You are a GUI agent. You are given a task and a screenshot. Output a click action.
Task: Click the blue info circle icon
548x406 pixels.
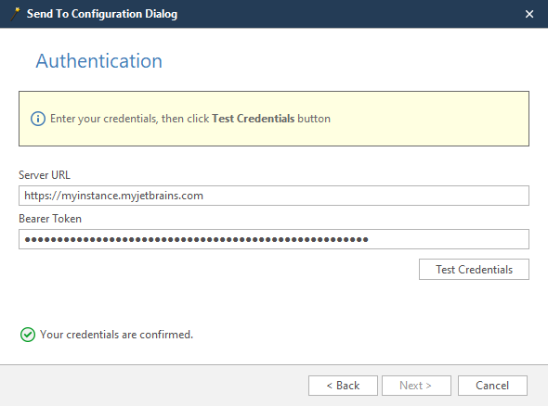pyautogui.click(x=38, y=119)
